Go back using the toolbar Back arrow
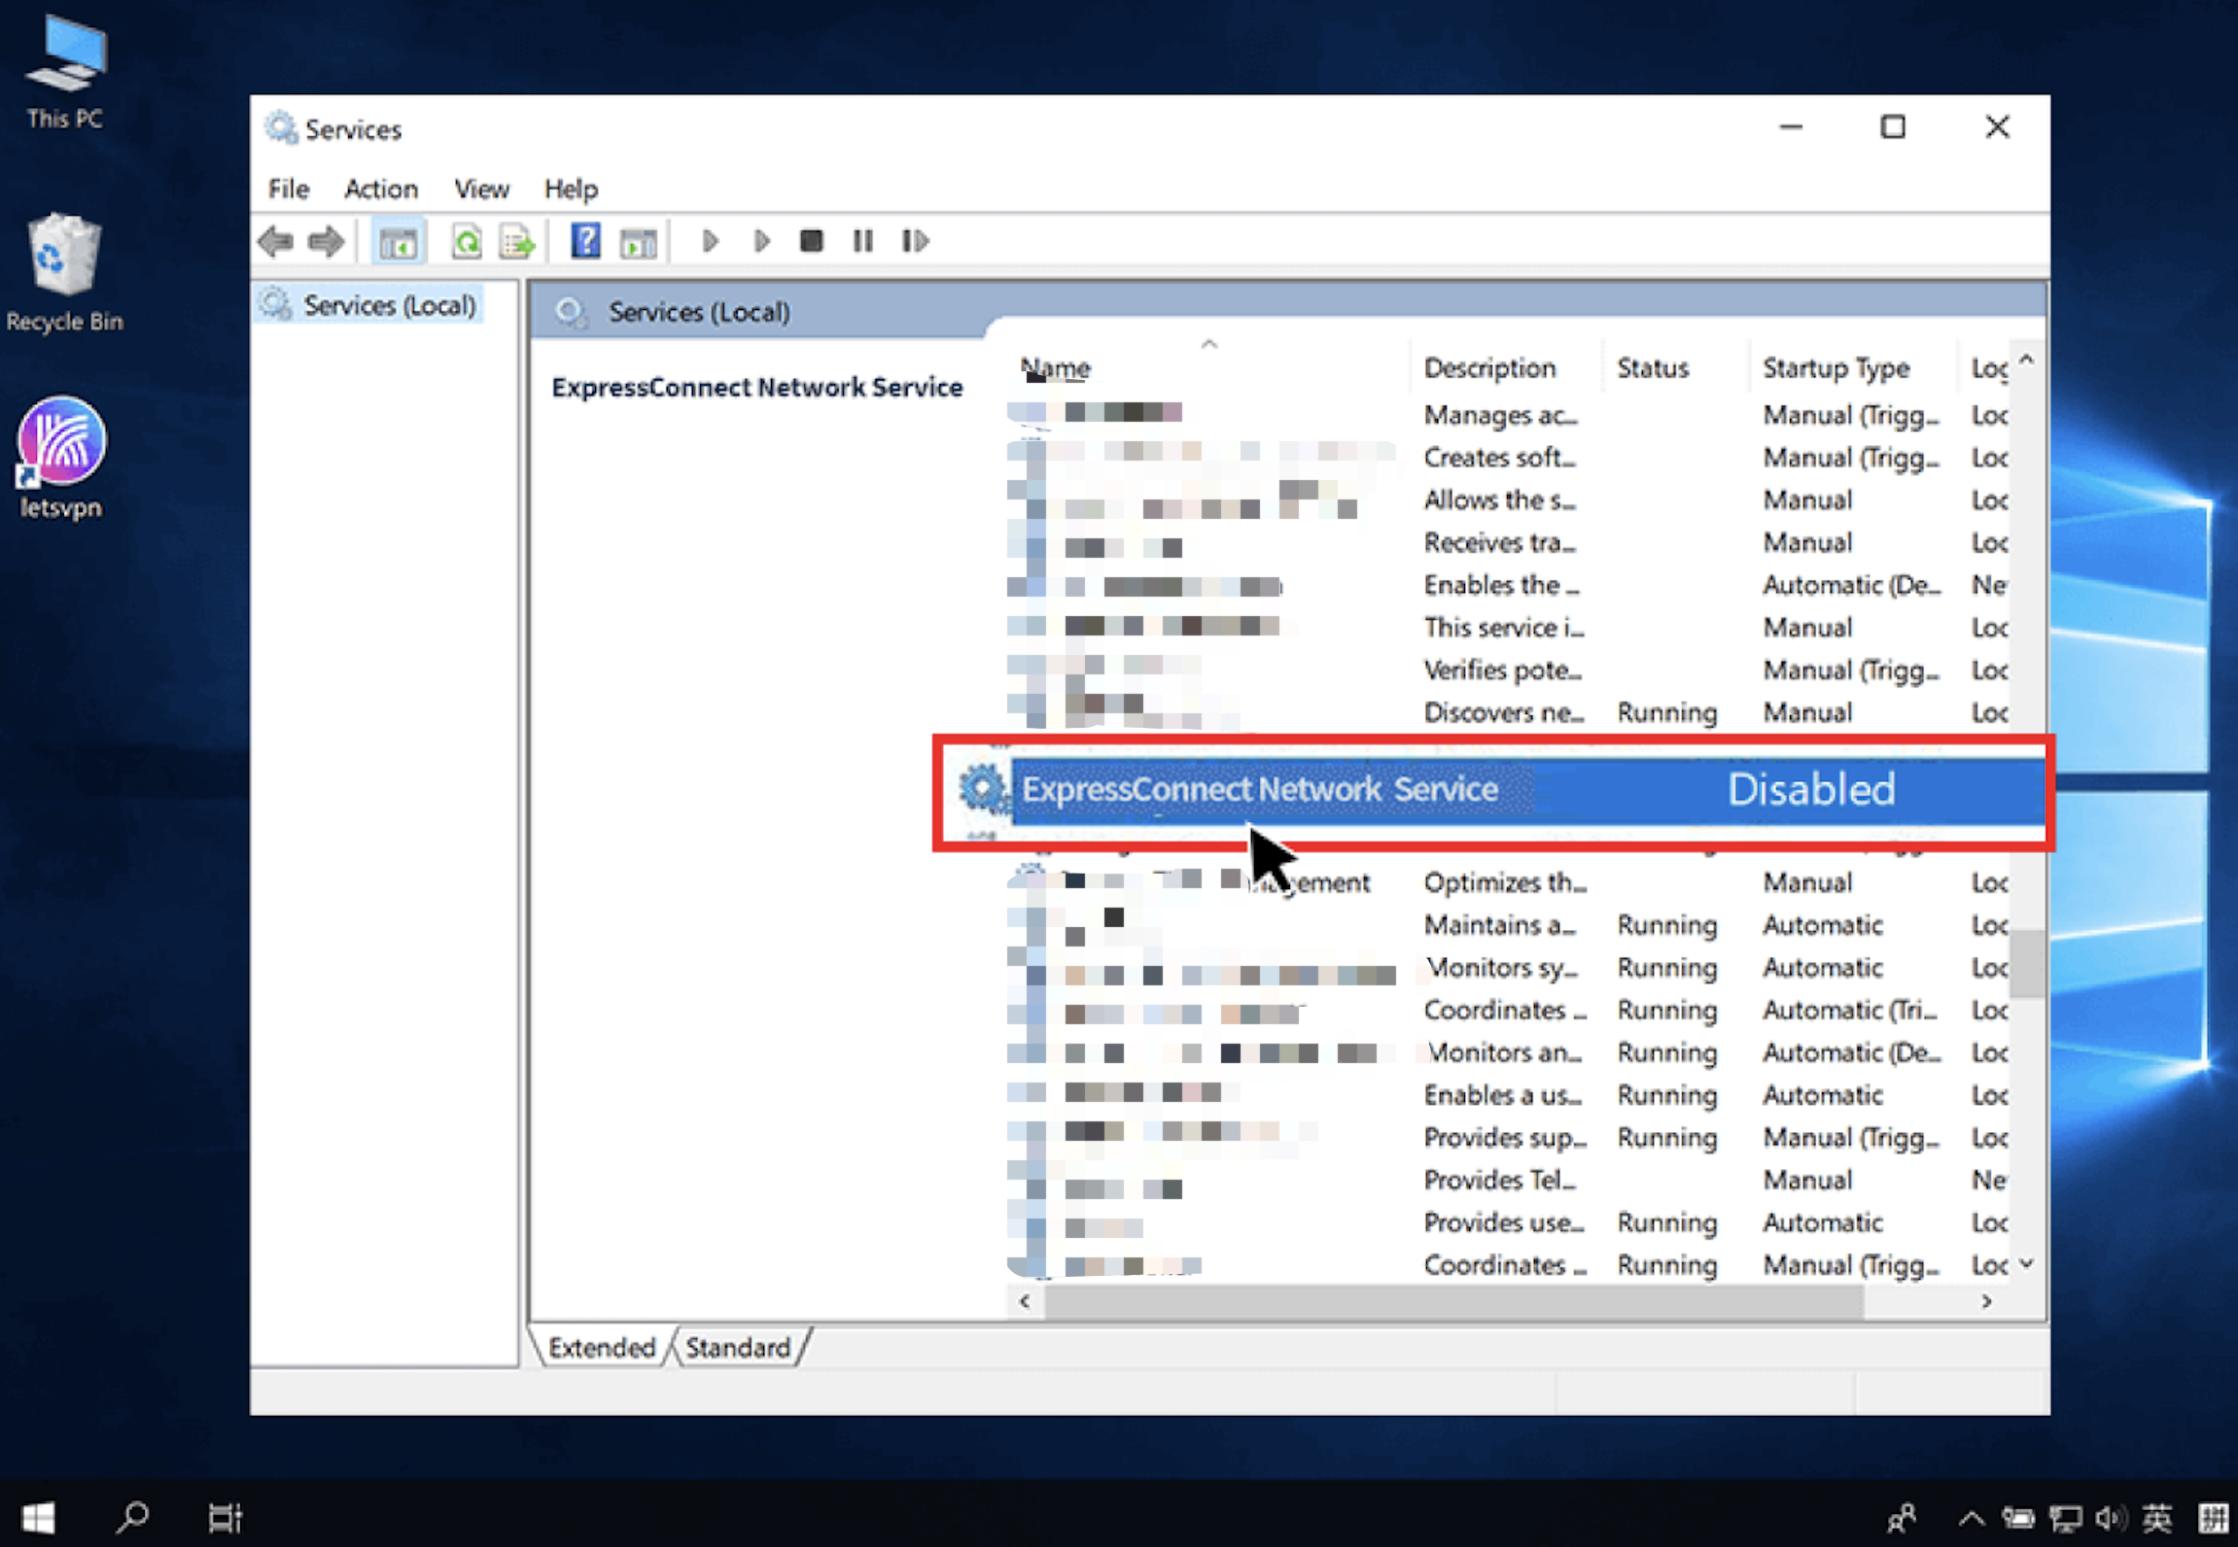This screenshot has width=2238, height=1547. coord(276,241)
